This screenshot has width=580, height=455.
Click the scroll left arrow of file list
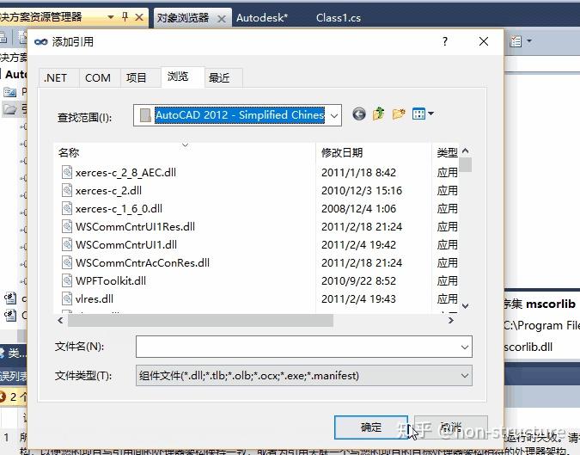coord(60,321)
